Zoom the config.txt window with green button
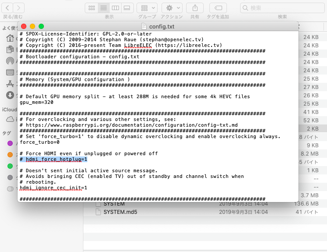 coord(41,26)
